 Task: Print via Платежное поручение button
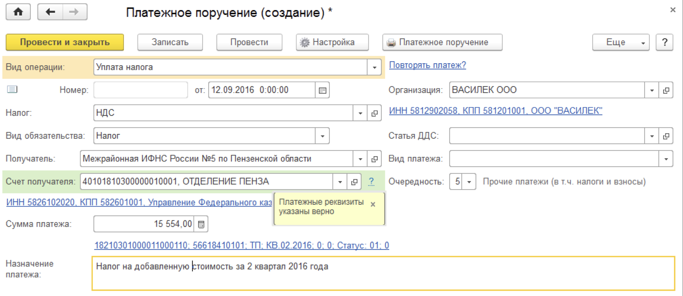coord(442,42)
